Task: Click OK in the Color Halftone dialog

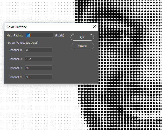Action: point(82,37)
